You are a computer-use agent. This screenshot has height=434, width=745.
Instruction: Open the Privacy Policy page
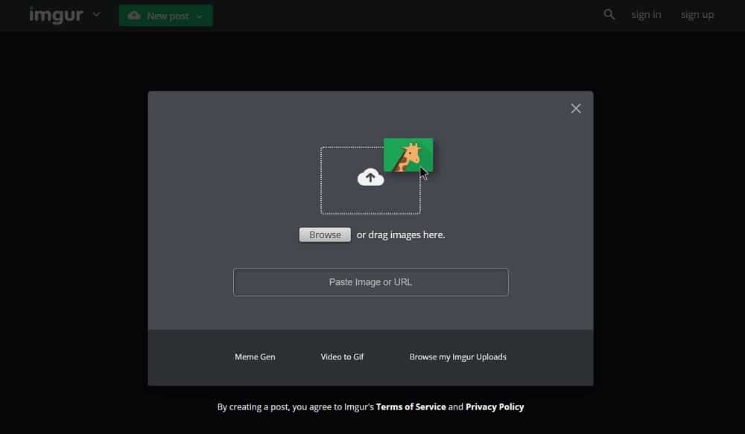(x=494, y=406)
